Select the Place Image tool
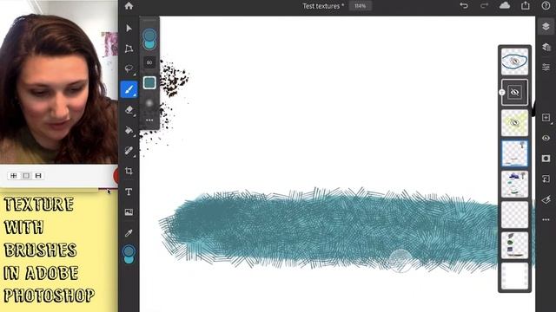The height and width of the screenshot is (312, 556). 129,212
